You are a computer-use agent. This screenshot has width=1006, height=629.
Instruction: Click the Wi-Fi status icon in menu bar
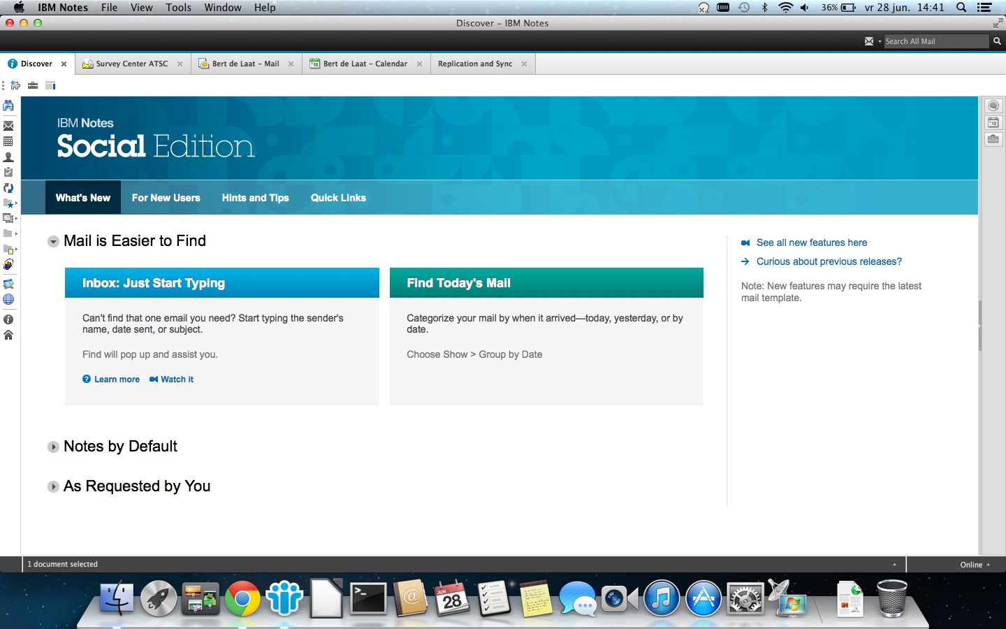pyautogui.click(x=786, y=8)
